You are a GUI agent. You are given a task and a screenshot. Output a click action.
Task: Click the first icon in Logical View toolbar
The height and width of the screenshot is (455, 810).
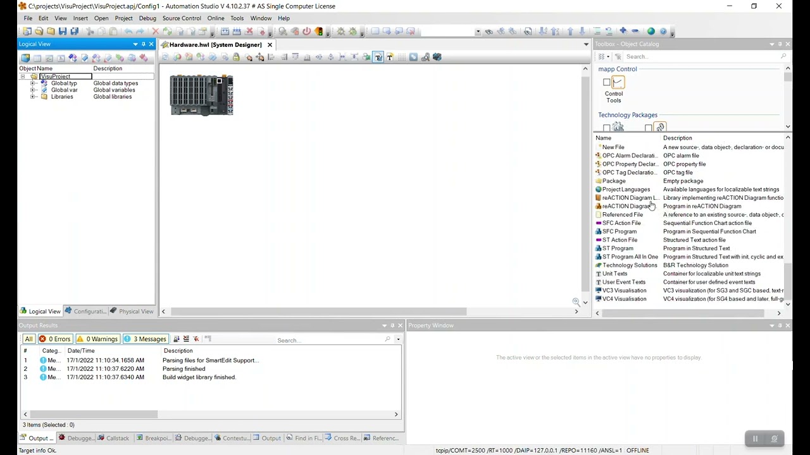(x=25, y=58)
